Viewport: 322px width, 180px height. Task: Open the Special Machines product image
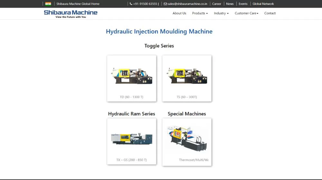tap(187, 139)
